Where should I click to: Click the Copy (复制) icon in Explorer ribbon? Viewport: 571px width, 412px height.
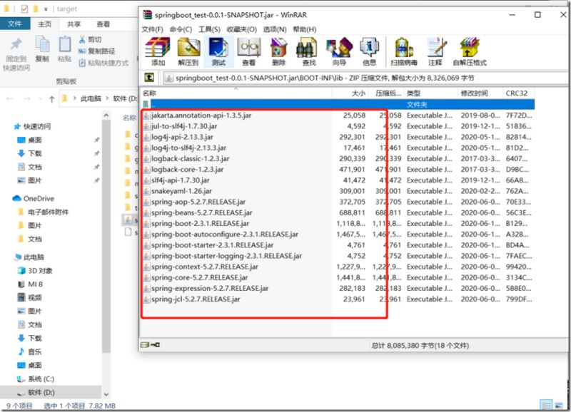(x=42, y=49)
